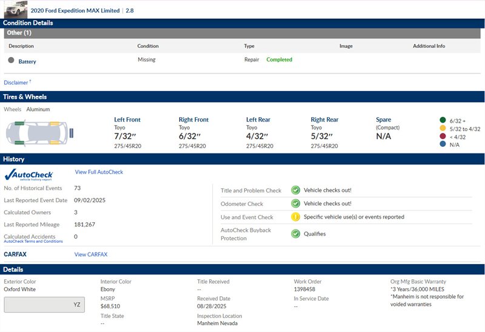
Task: Click the AutoCheck logo
Action: (28, 175)
